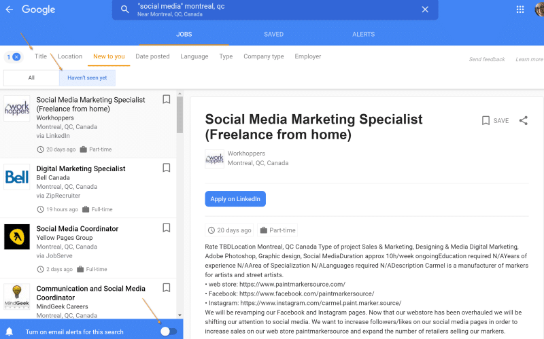This screenshot has width=544, height=339.
Task: Click "MindGeek Careers" text
Action: pos(62,306)
